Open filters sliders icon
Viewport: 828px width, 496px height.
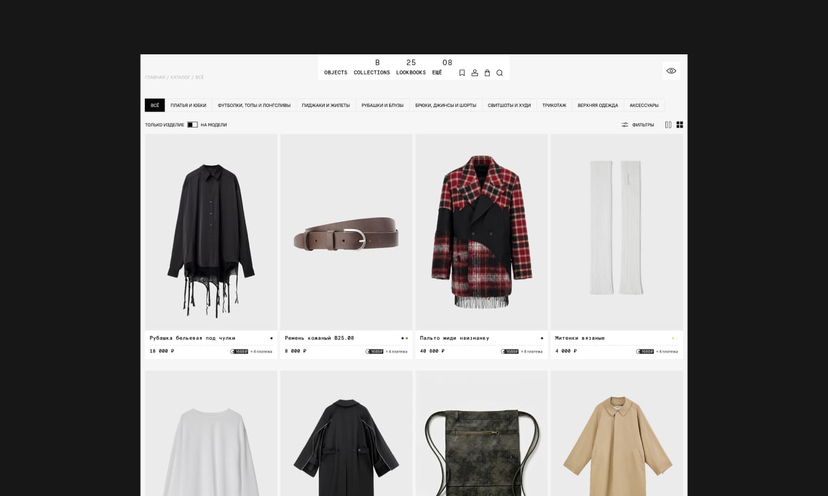pos(625,125)
